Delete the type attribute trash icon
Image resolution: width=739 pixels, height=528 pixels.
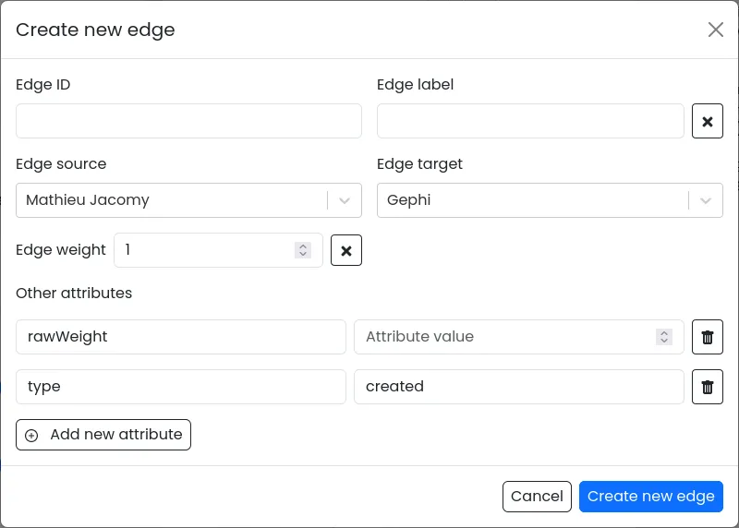708,387
